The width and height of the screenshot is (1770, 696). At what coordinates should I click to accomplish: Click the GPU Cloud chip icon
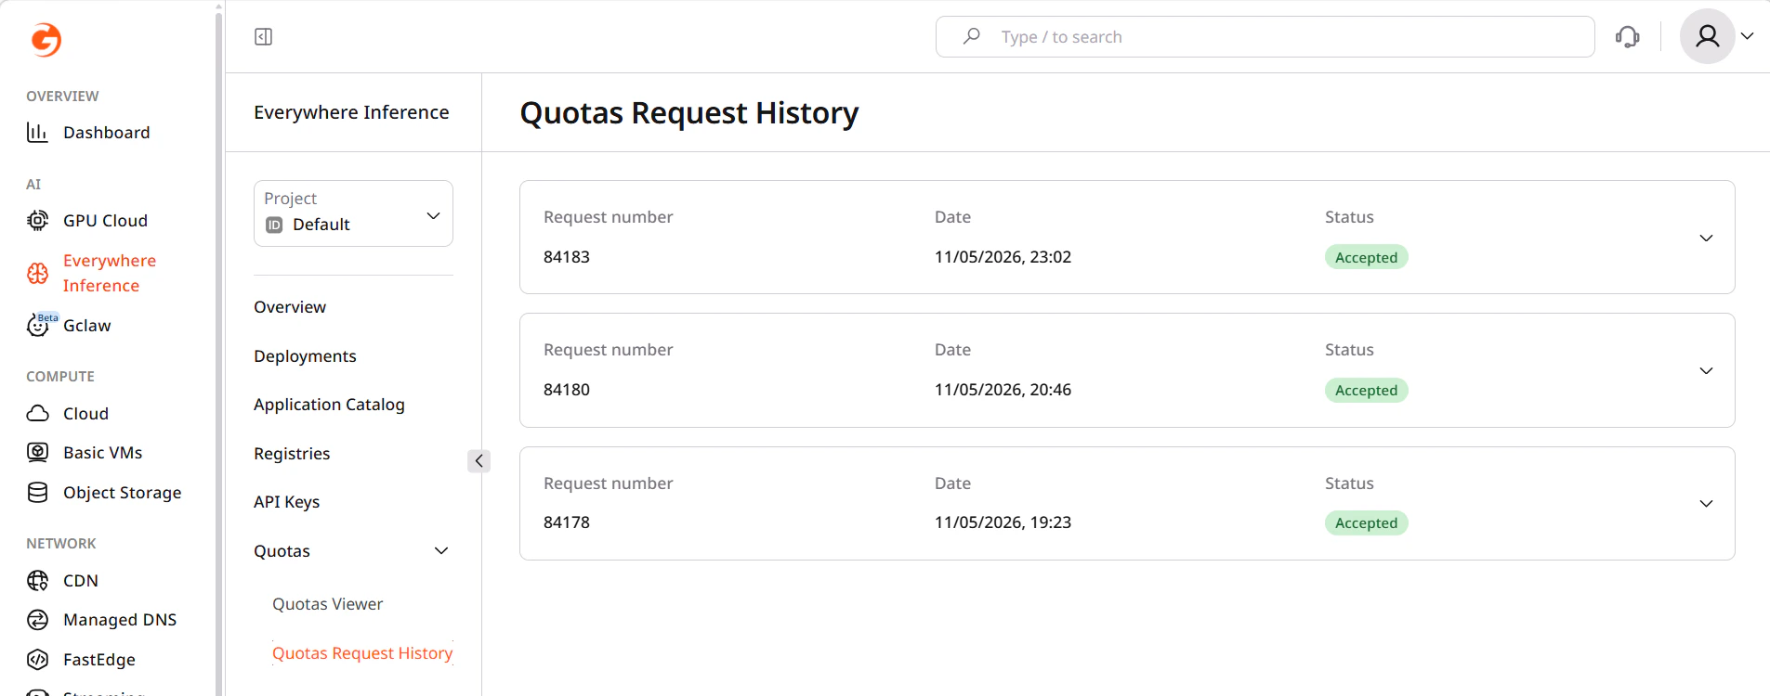pos(37,221)
